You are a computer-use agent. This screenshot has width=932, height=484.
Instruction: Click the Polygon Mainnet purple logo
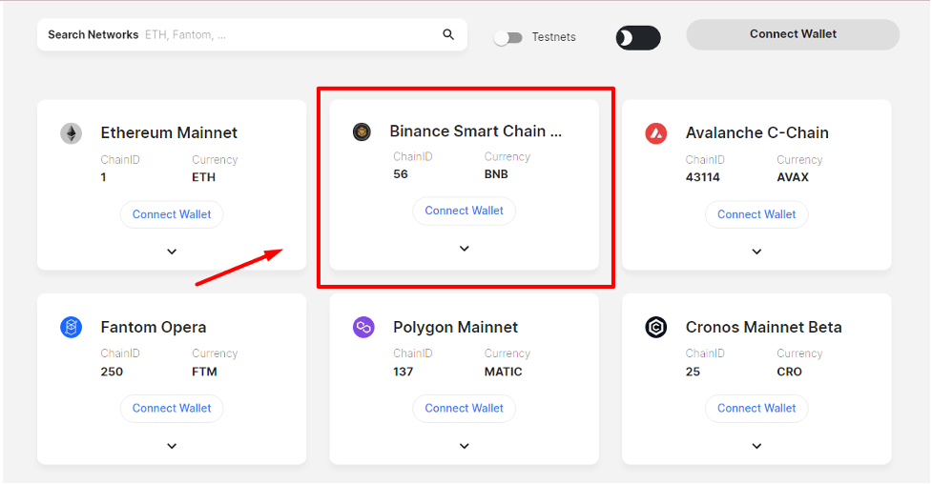click(363, 327)
